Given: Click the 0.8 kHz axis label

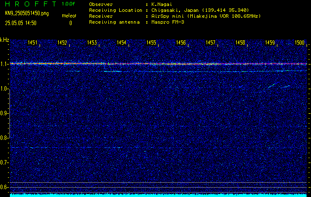Looking at the screenshot, I should [4, 138].
